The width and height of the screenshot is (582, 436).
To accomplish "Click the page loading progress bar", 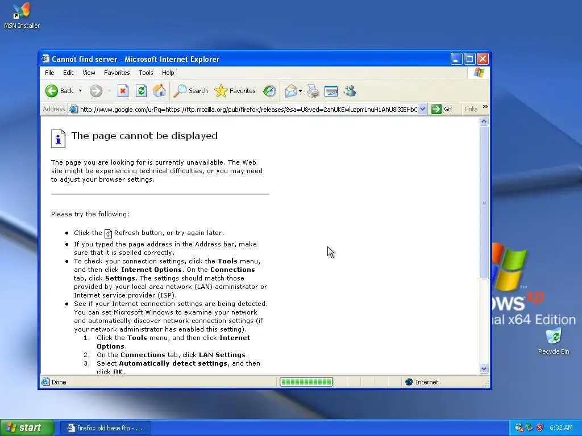I will point(306,382).
